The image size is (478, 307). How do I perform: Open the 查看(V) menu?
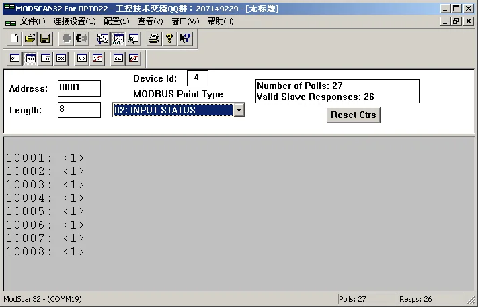click(x=150, y=21)
